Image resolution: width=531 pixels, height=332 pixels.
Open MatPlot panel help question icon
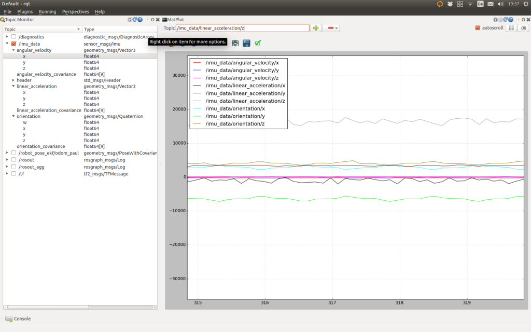tap(511, 20)
